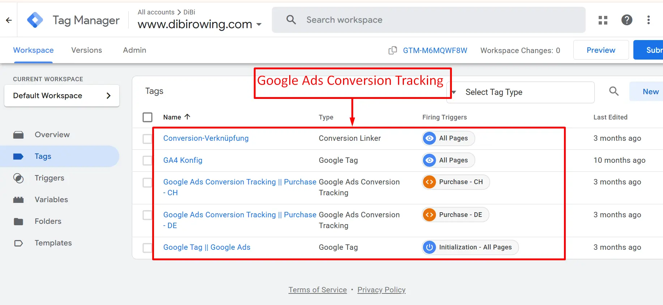This screenshot has height=305, width=663.
Task: Click the Preview button
Action: 600,50
